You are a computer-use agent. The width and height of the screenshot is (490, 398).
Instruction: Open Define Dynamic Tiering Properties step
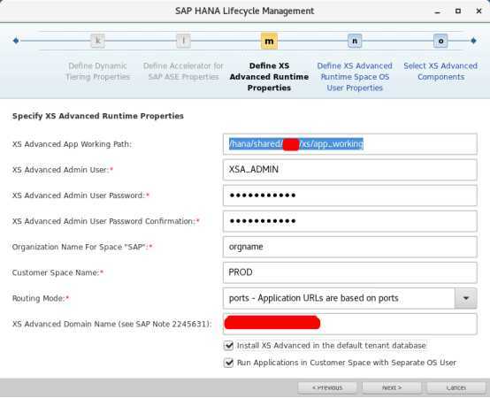97,72
